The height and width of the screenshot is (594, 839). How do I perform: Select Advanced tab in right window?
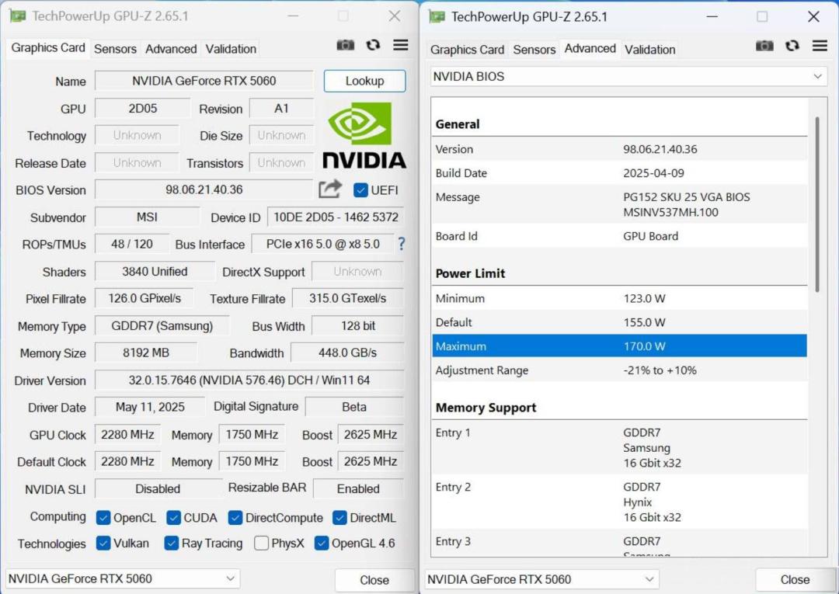pyautogui.click(x=590, y=48)
